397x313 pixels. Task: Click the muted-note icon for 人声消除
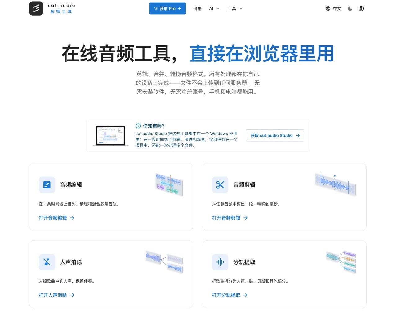point(47,262)
